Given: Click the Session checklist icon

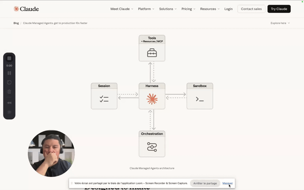Looking at the screenshot, I should pyautogui.click(x=104, y=99).
